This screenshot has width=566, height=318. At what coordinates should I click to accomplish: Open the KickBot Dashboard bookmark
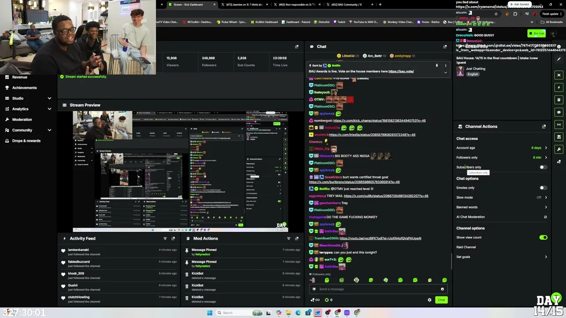[264, 22]
